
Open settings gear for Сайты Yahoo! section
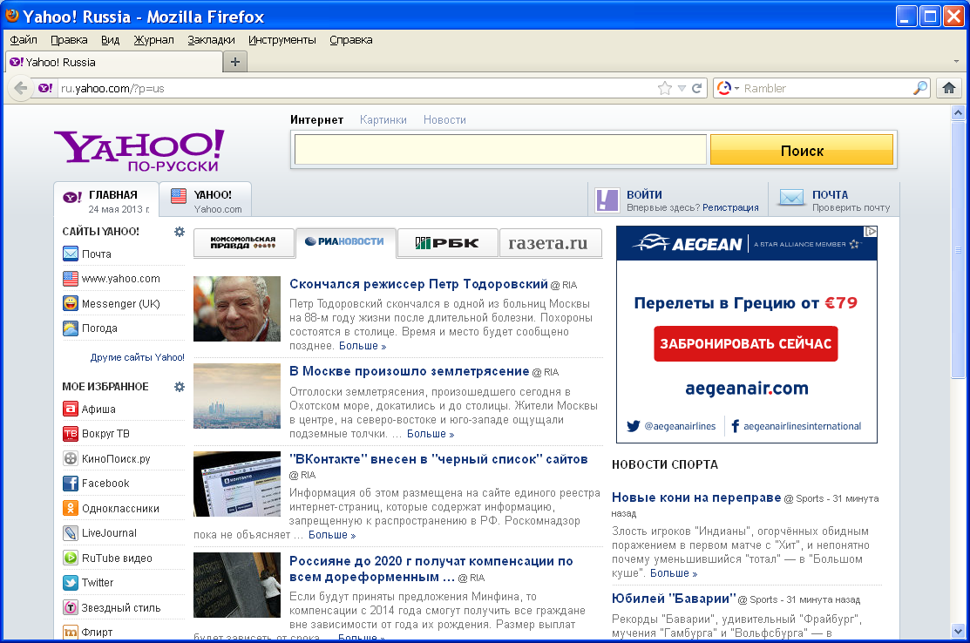click(x=180, y=232)
